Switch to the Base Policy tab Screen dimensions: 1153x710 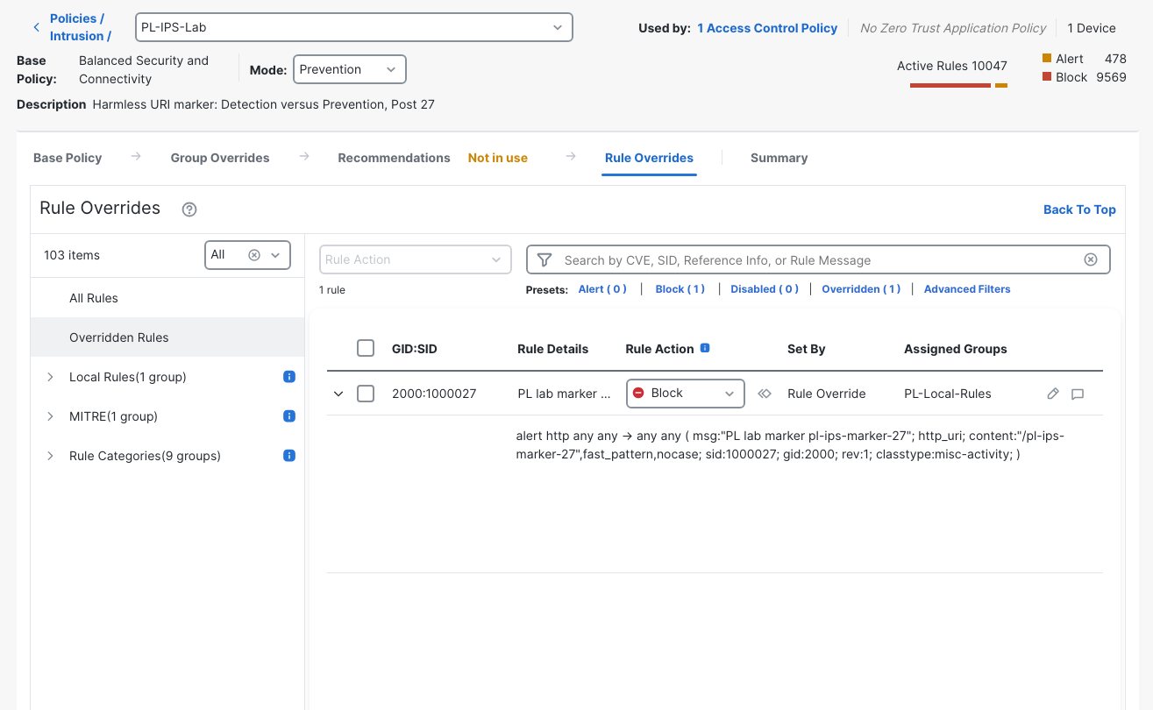(x=68, y=158)
